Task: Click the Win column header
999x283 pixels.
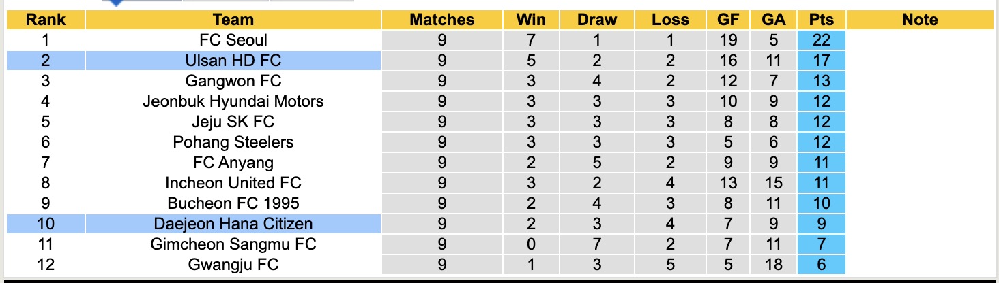Action: click(531, 20)
